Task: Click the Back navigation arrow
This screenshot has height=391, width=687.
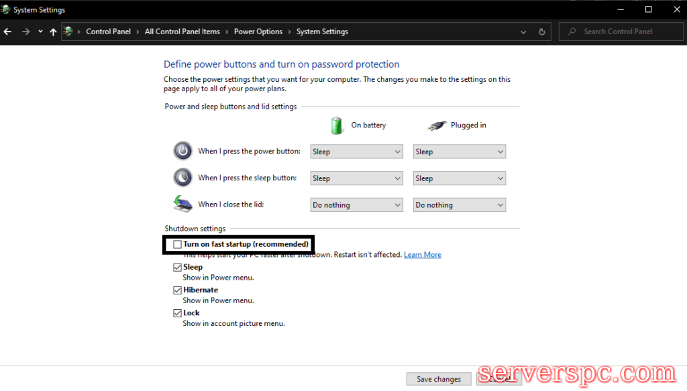Action: pos(8,32)
